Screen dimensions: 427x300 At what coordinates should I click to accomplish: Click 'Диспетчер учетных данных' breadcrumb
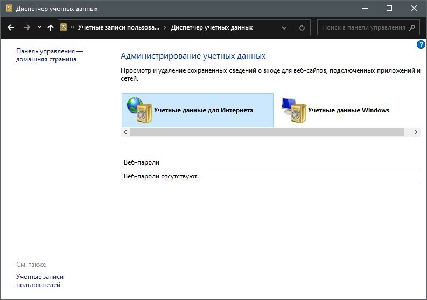(x=212, y=27)
